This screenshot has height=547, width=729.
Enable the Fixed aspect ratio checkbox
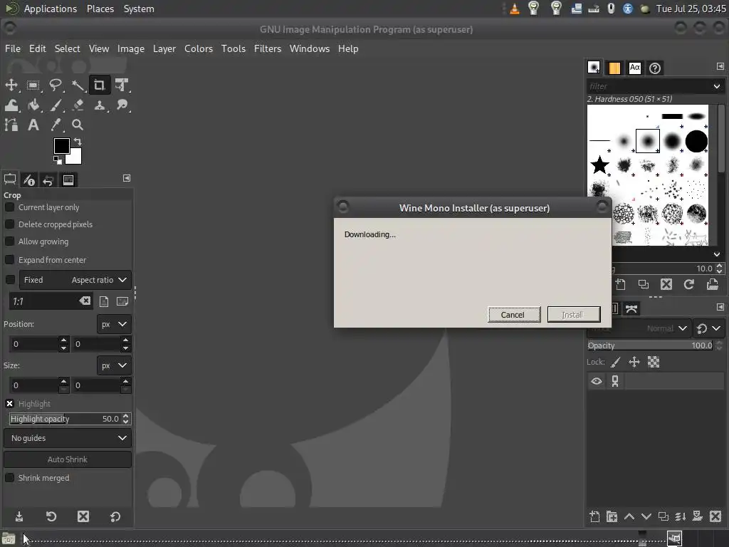coord(9,279)
